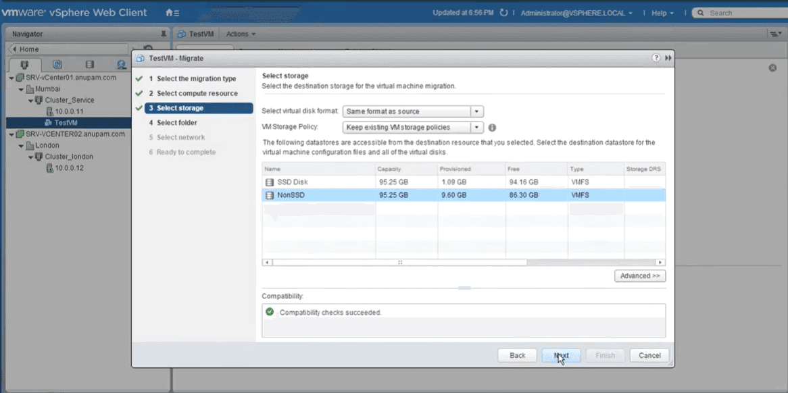
Task: Open the virtual disk format dropdown
Action: pyautogui.click(x=476, y=111)
